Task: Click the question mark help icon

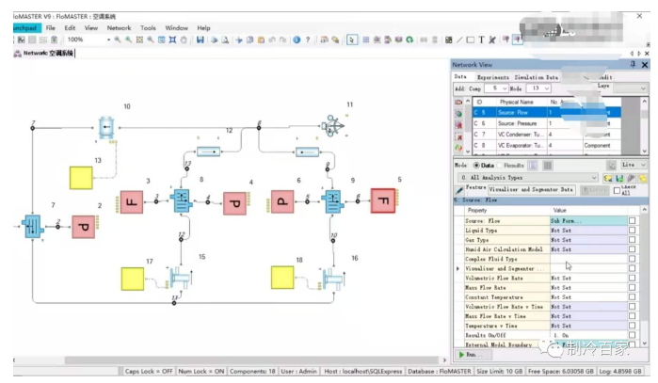Action: [308, 40]
